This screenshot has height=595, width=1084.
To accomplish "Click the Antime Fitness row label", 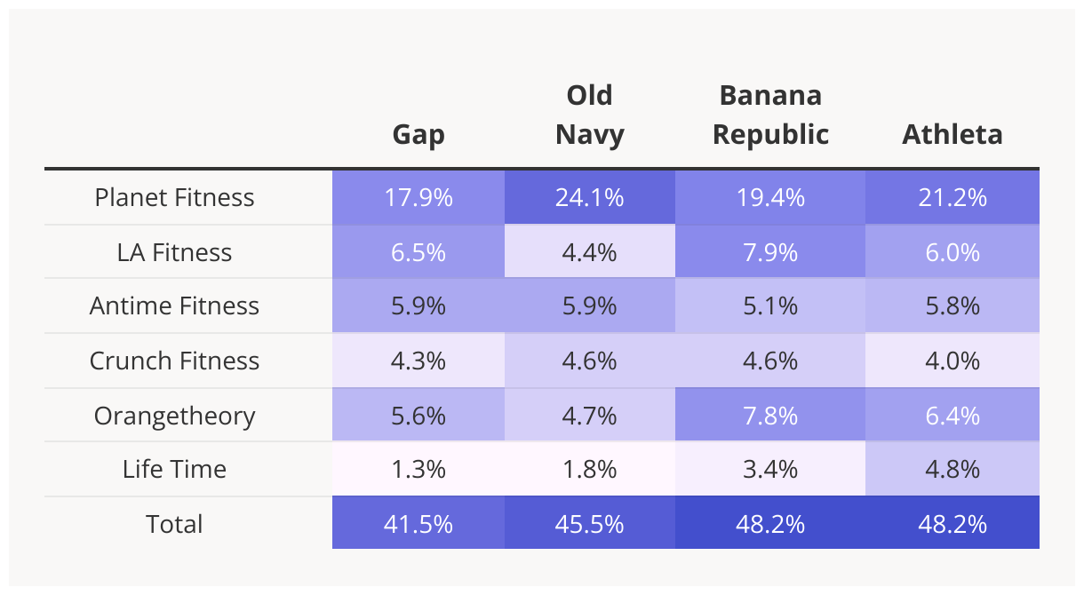I will coord(175,306).
